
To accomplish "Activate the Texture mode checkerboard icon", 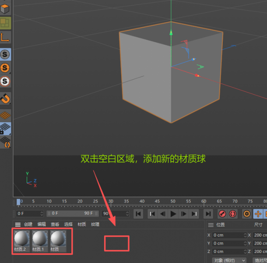I will (x=5, y=23).
